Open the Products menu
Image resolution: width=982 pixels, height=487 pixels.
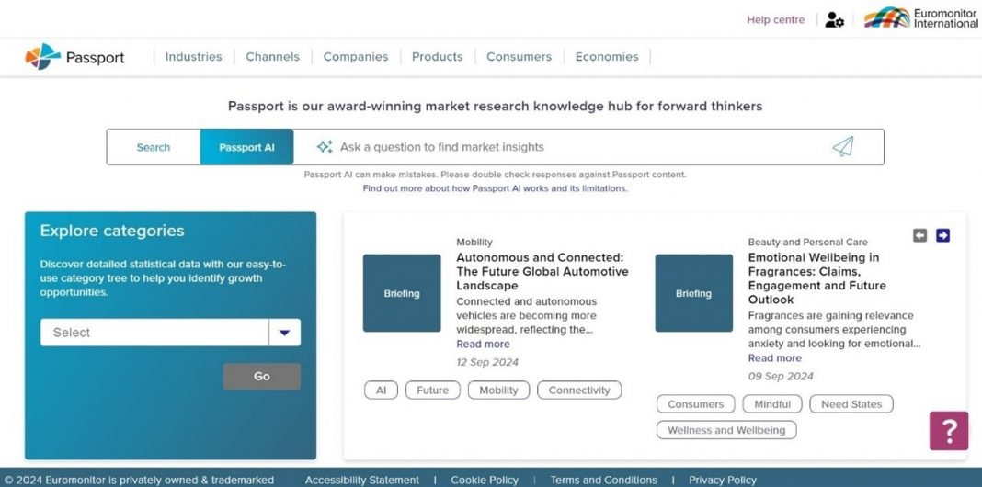click(x=437, y=57)
